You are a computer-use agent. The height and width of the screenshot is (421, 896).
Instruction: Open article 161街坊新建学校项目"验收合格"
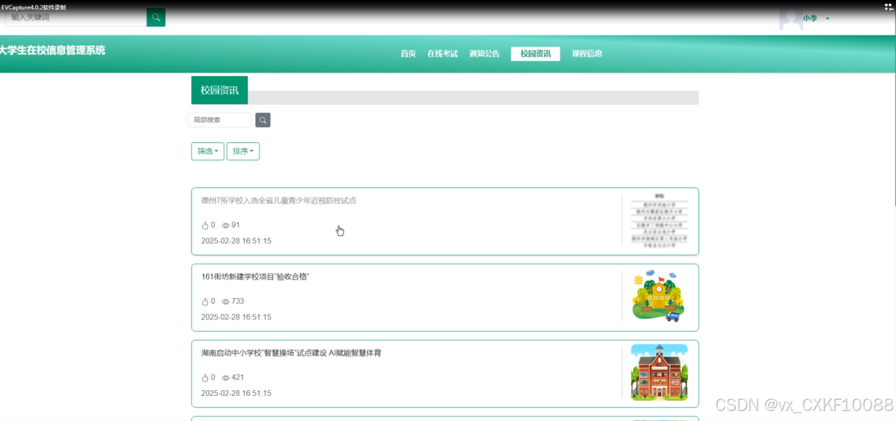[x=255, y=277]
